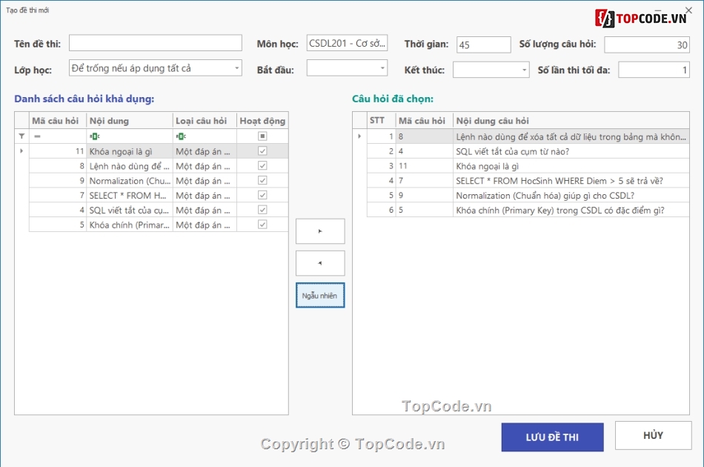Select available question Normalization (Chu...
Viewport: 704px width, 467px height.
159,181
